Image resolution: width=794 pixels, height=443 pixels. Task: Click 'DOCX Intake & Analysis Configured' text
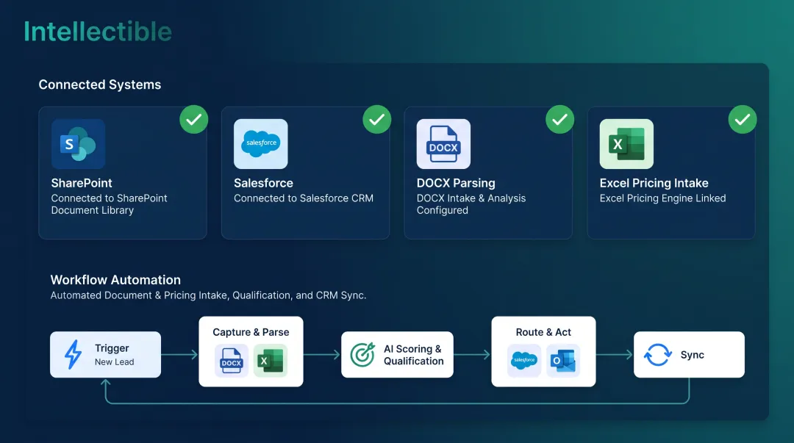click(471, 204)
